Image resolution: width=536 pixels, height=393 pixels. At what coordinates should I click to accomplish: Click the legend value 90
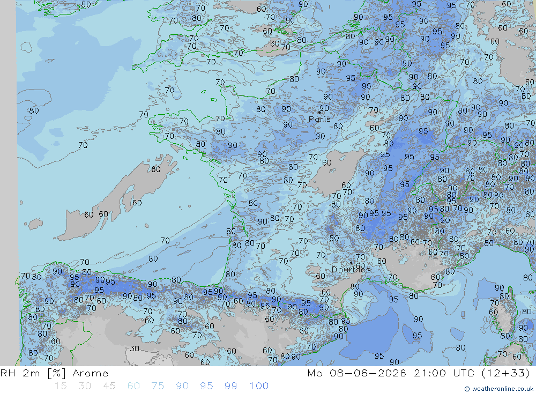click(182, 386)
